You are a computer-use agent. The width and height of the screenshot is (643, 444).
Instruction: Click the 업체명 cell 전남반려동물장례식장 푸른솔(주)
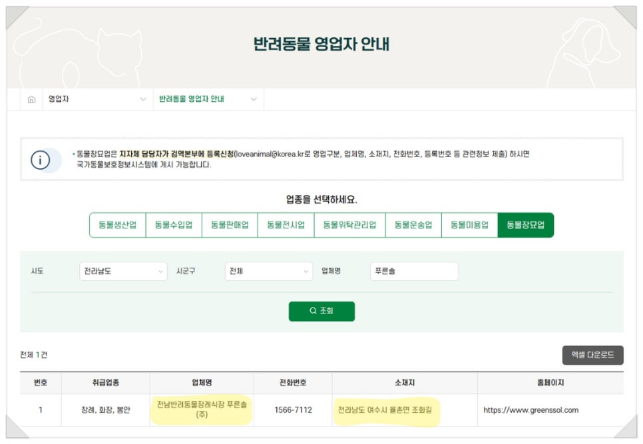tap(202, 409)
